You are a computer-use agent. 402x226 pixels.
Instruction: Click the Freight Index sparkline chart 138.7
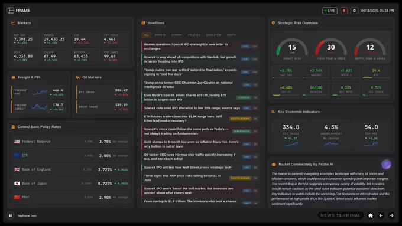(40, 107)
